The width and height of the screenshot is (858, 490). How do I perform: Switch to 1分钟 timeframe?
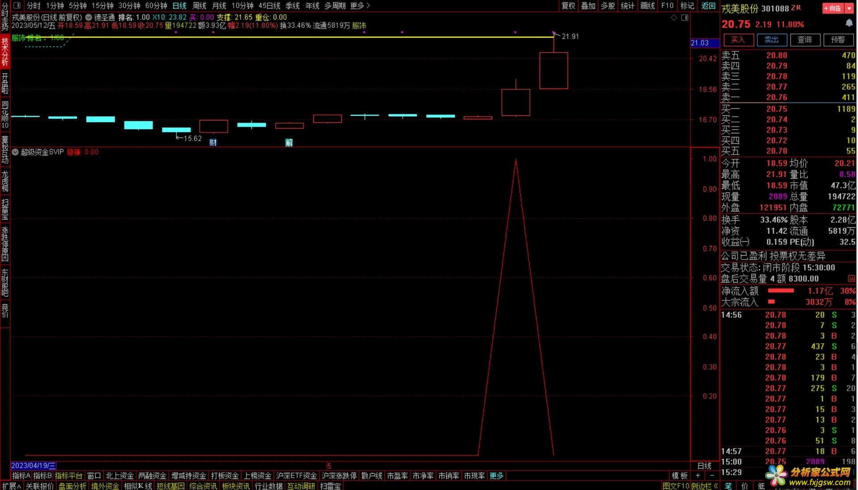pos(55,6)
